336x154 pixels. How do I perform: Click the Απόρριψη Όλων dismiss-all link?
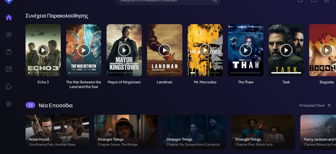click(312, 105)
